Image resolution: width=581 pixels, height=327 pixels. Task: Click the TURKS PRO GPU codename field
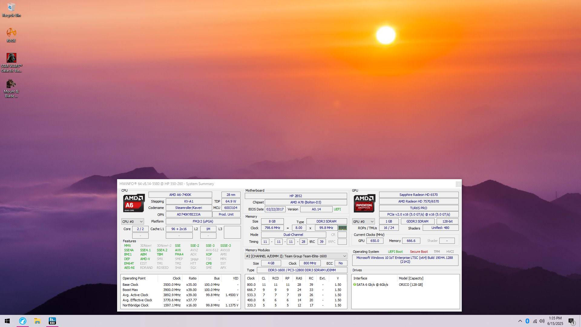[x=419, y=208]
